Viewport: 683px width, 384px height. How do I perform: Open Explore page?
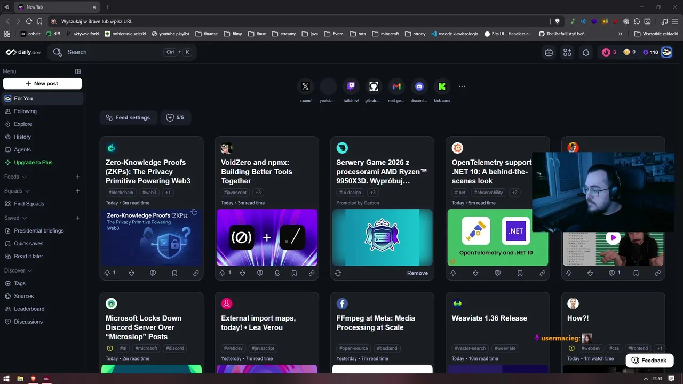(42, 124)
